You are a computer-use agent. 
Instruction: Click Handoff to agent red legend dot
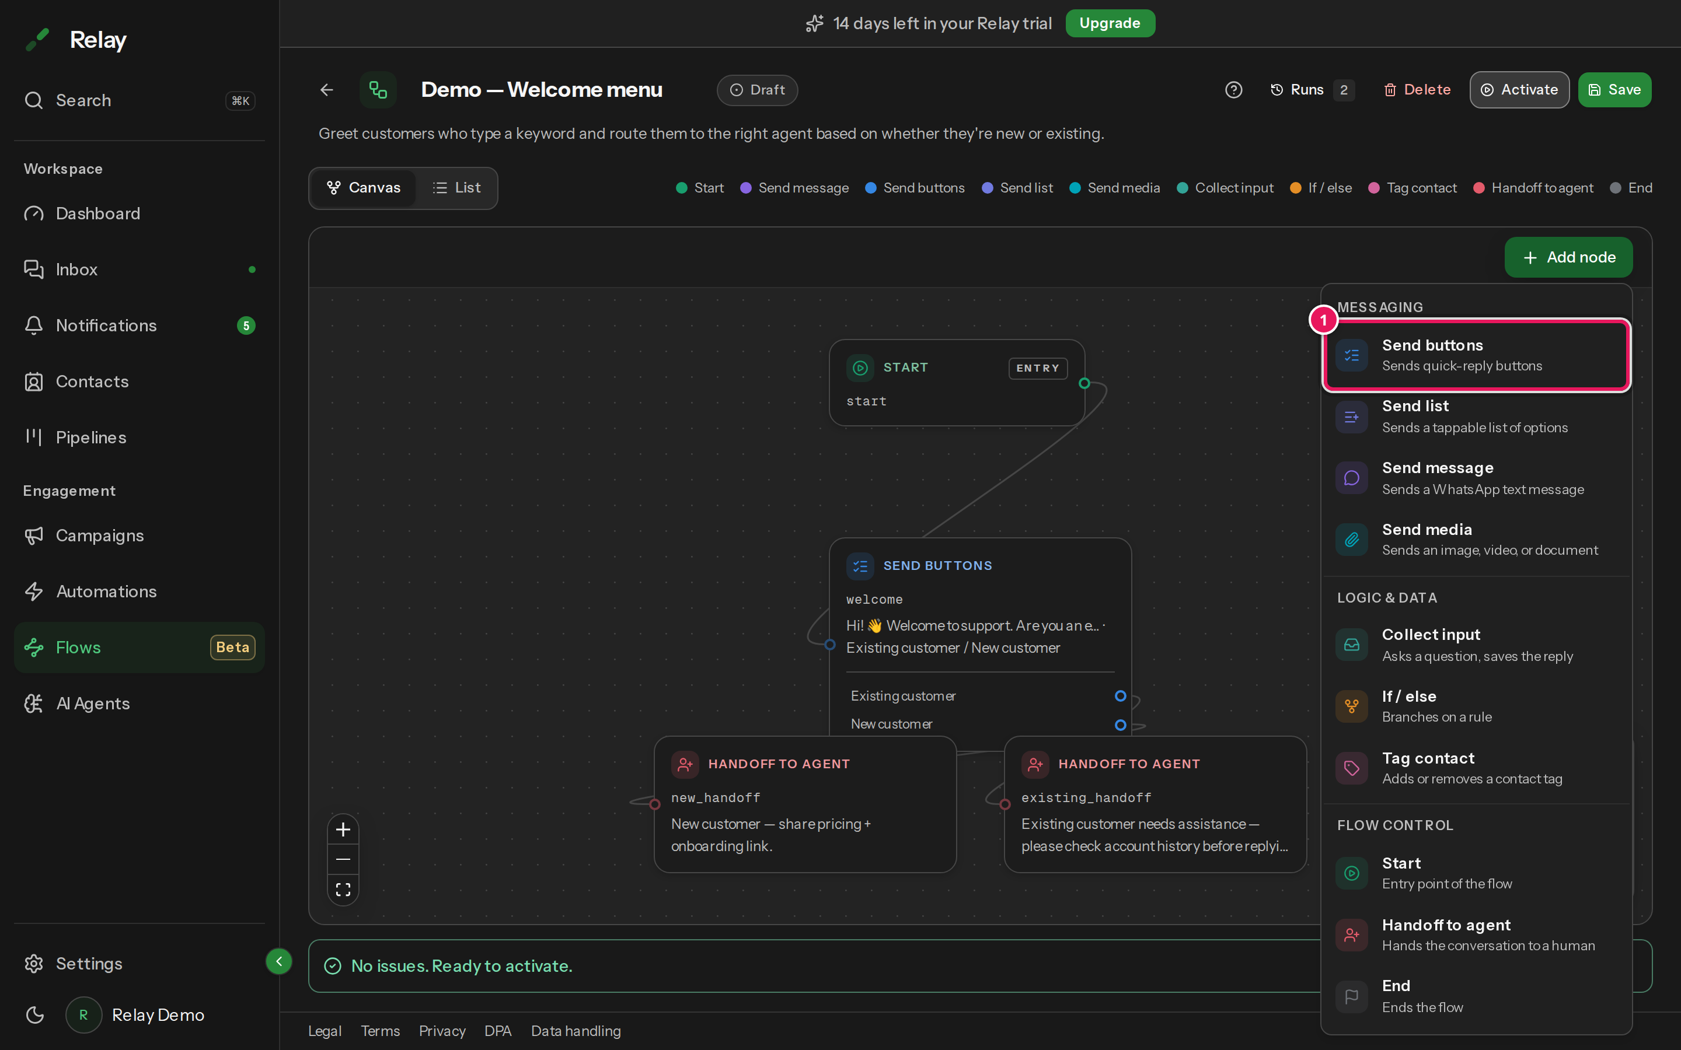pos(1479,187)
